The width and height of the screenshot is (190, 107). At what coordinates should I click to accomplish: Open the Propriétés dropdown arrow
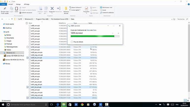coord(86,13)
